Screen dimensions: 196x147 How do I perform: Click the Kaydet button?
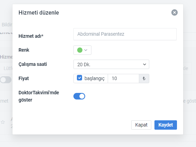click(x=166, y=125)
